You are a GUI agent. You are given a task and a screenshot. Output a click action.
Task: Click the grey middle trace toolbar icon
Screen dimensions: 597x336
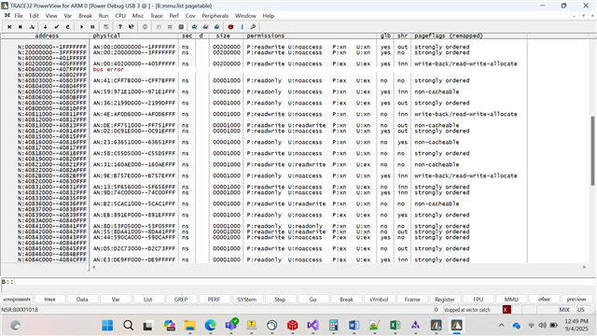tap(205, 27)
